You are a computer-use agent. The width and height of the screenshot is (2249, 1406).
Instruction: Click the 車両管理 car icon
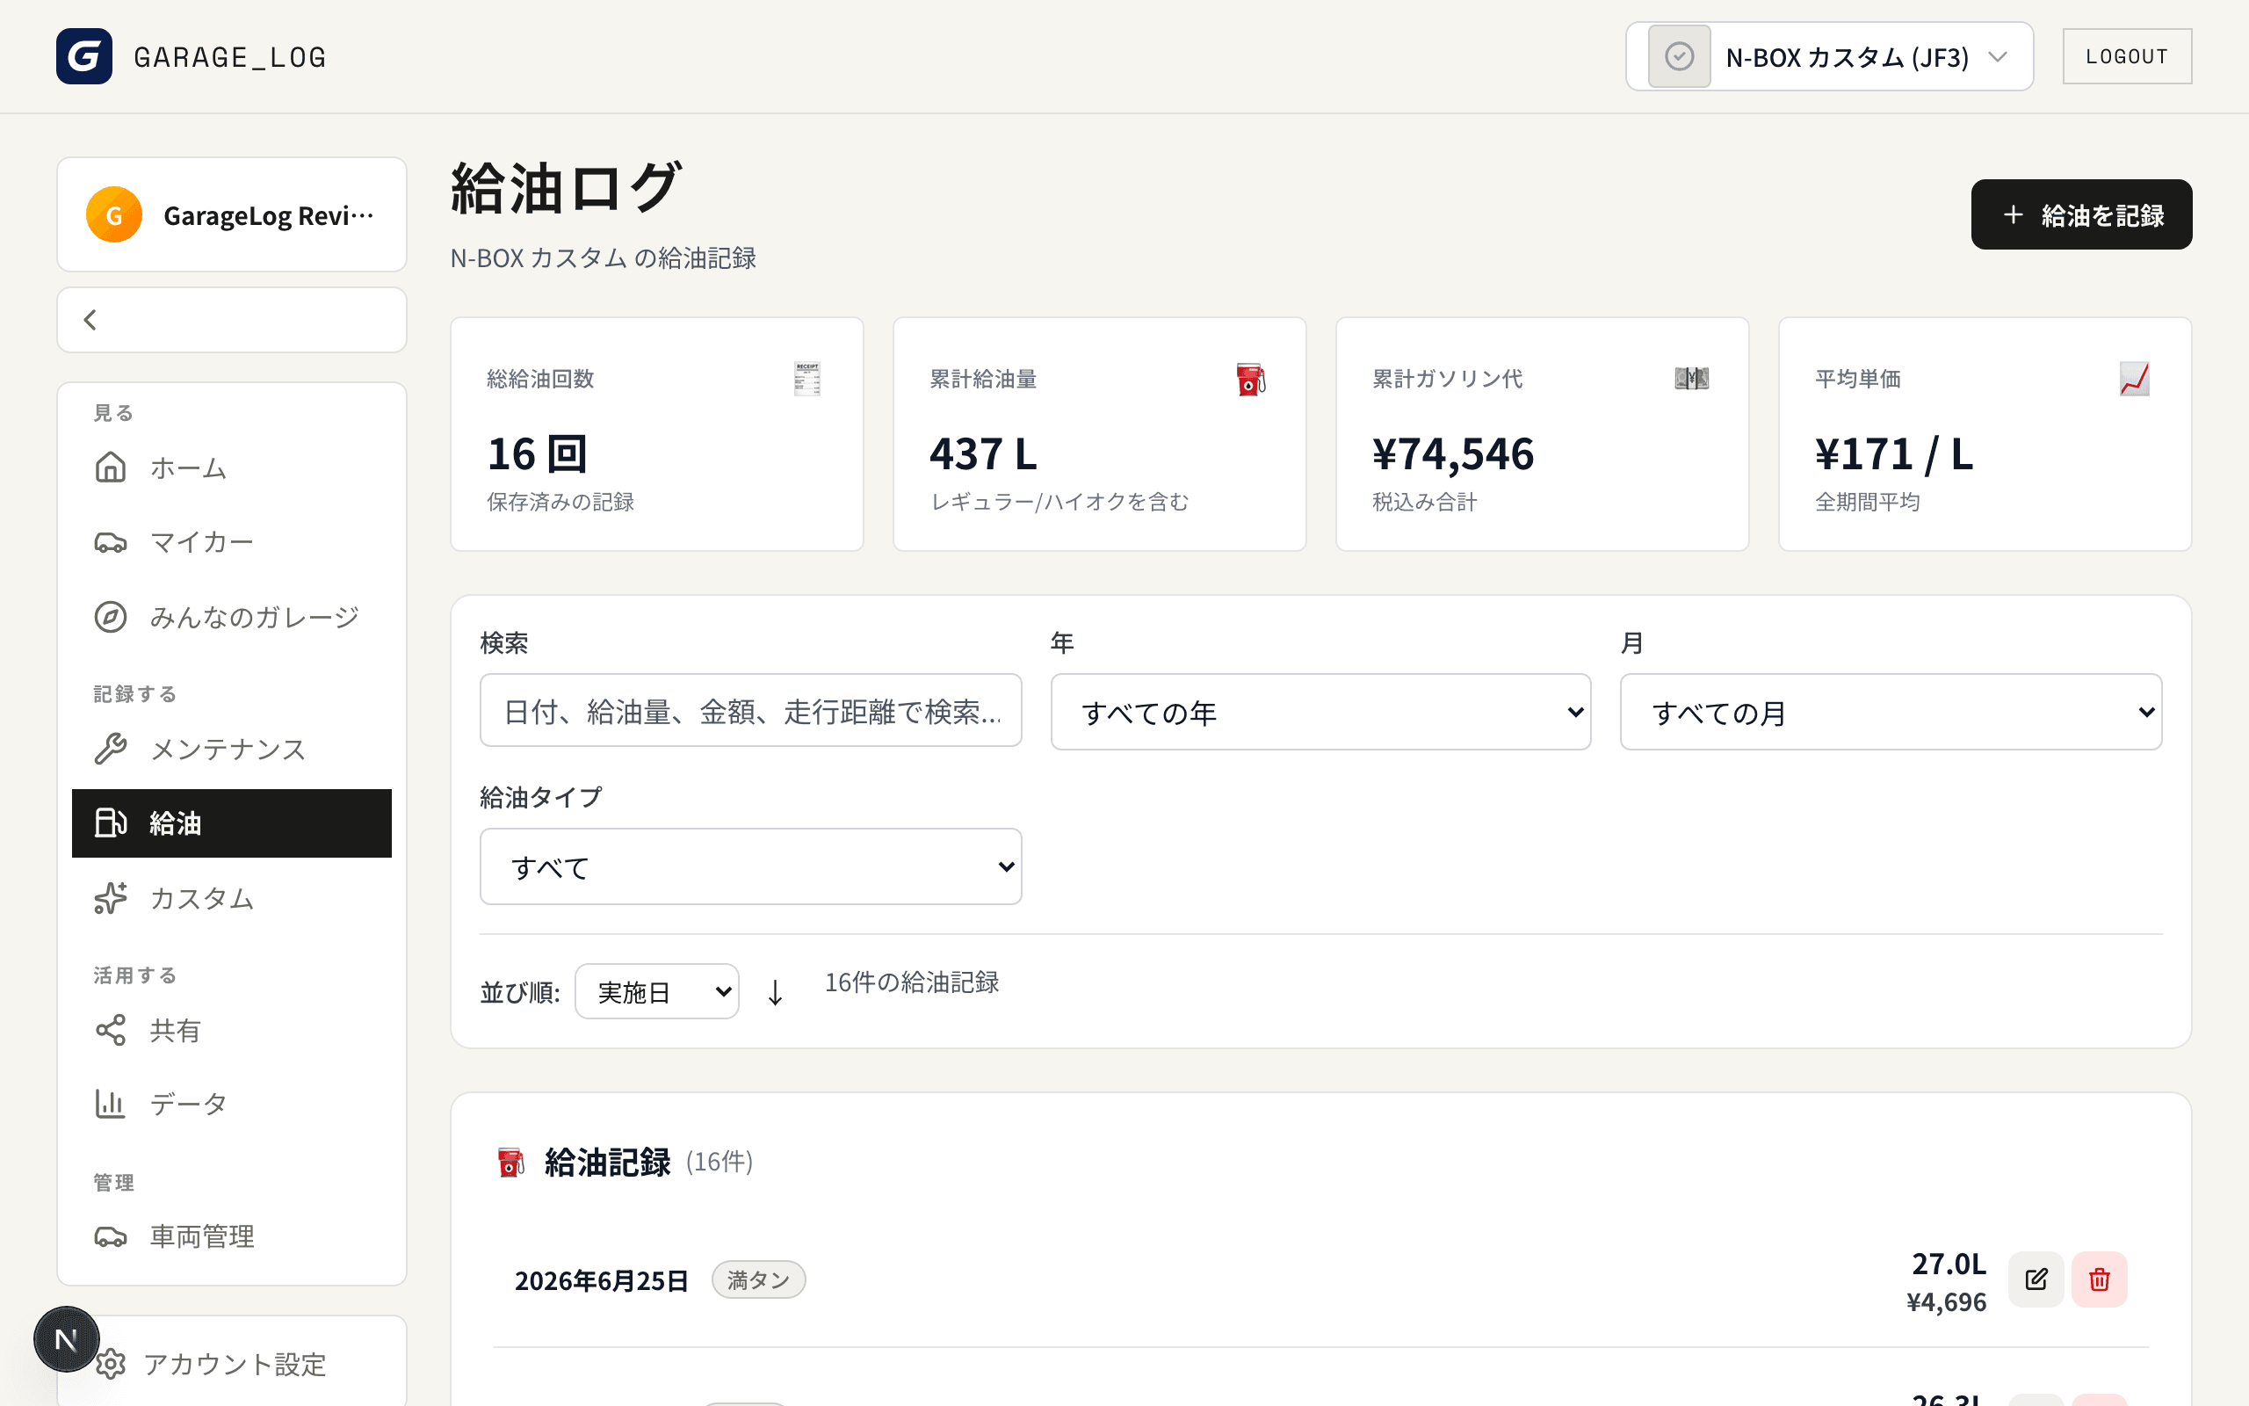click(x=111, y=1236)
